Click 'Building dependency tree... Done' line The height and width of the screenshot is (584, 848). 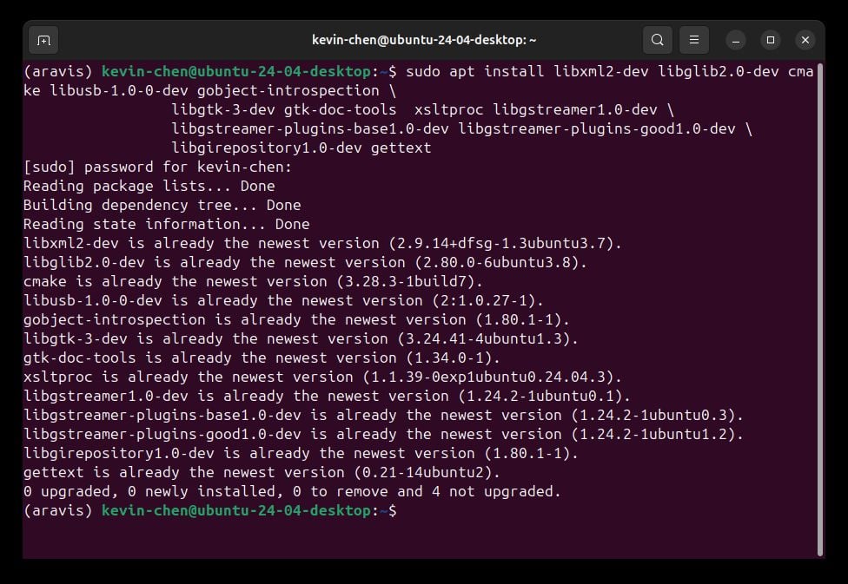click(162, 206)
